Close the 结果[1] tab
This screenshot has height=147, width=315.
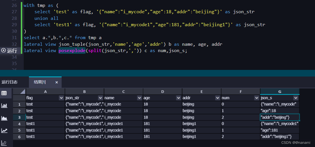click(x=57, y=82)
